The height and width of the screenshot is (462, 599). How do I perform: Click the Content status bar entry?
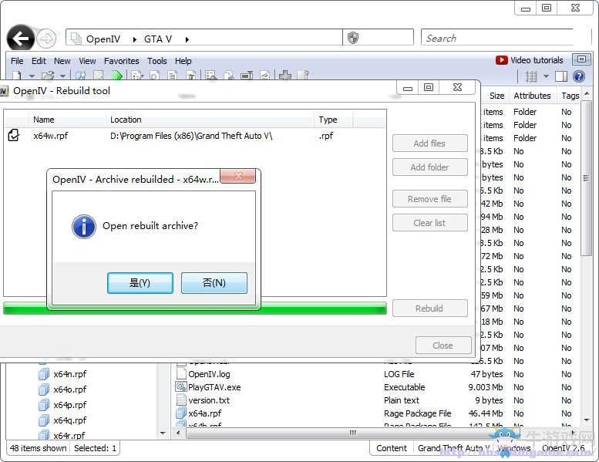(x=391, y=448)
